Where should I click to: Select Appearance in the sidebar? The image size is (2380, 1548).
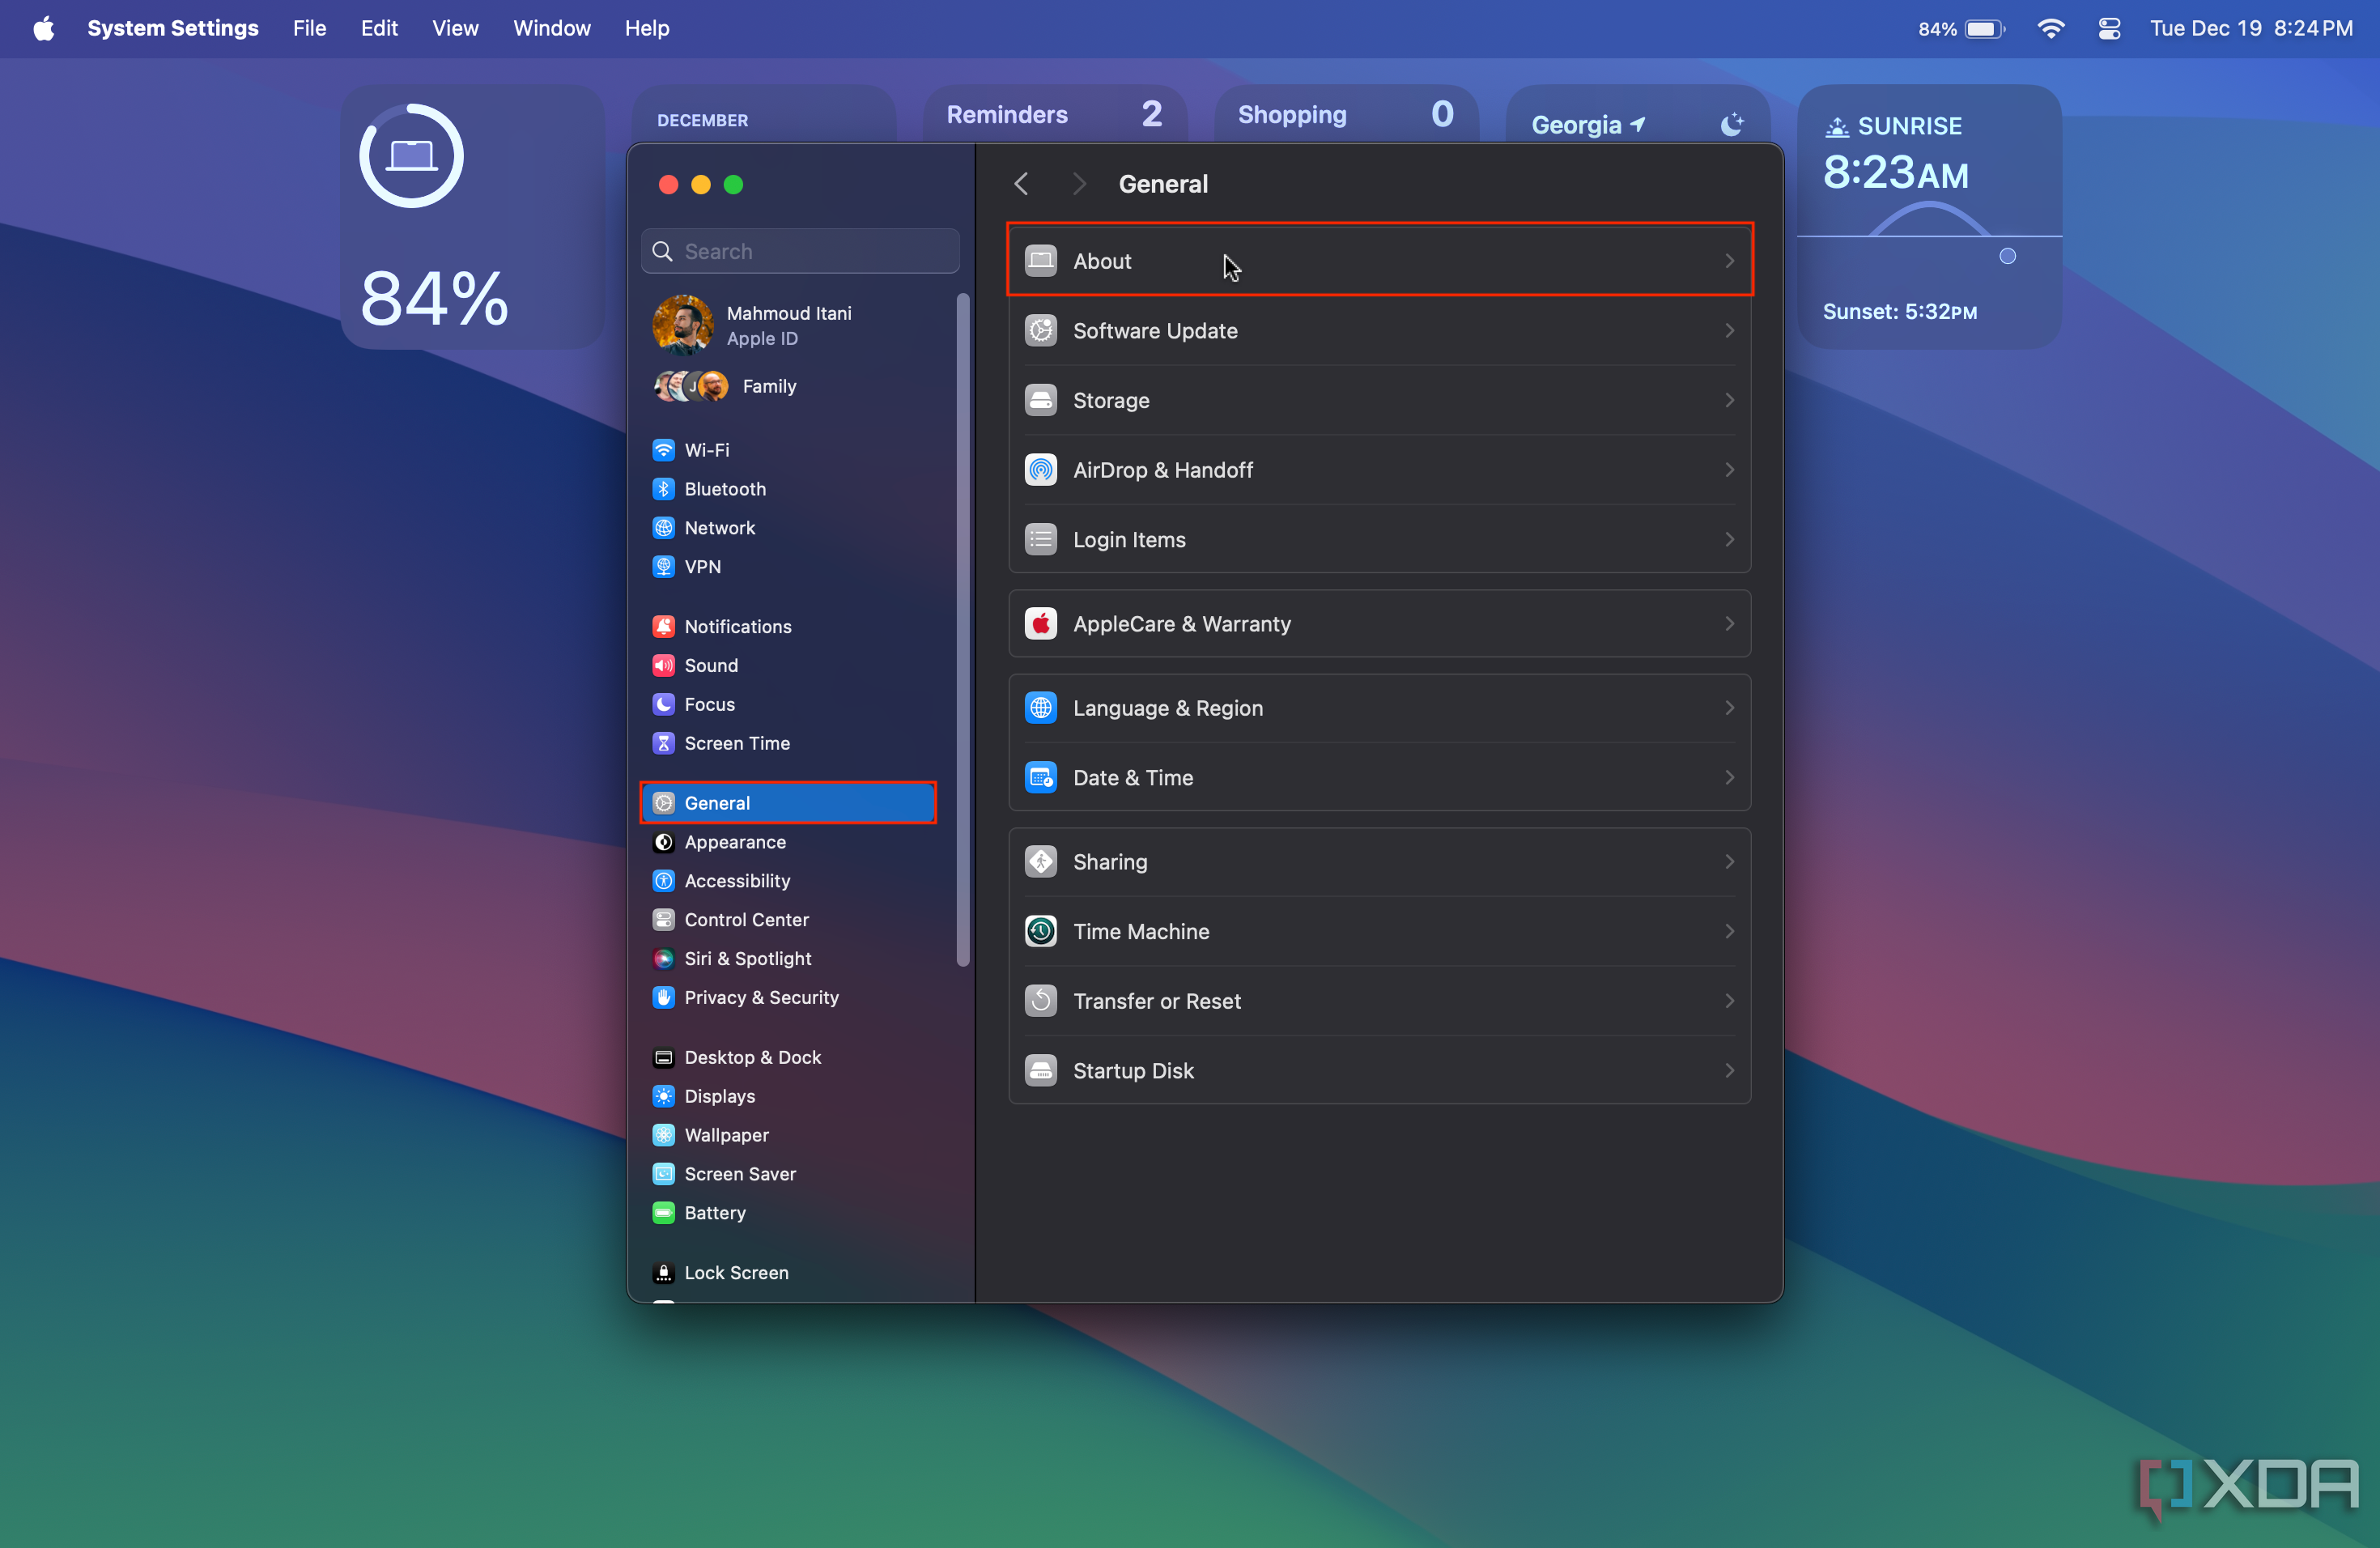tap(789, 842)
